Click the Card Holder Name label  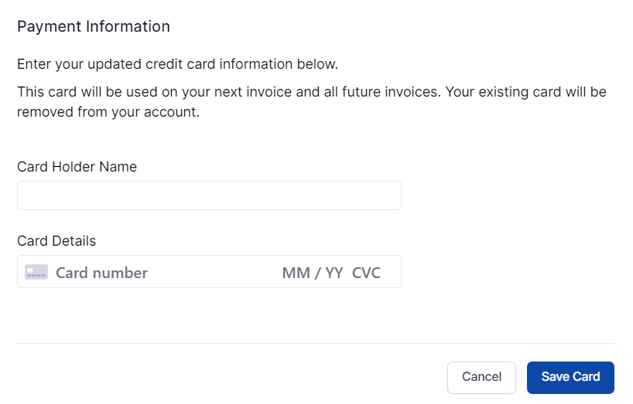pos(77,166)
